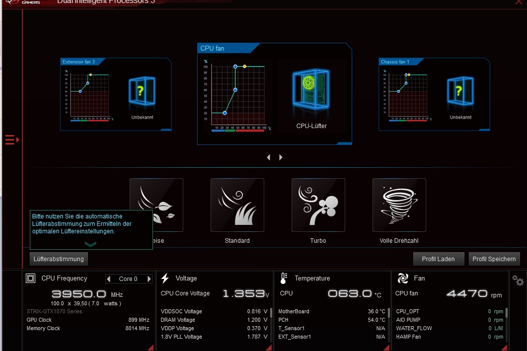Click the VDDSOC Voltage row
The image size is (527, 351).
pyautogui.click(x=214, y=311)
